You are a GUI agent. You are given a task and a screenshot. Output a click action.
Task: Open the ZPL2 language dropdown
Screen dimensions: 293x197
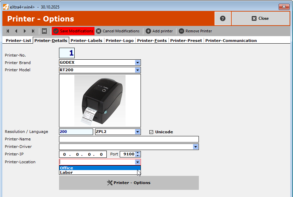pos(137,132)
